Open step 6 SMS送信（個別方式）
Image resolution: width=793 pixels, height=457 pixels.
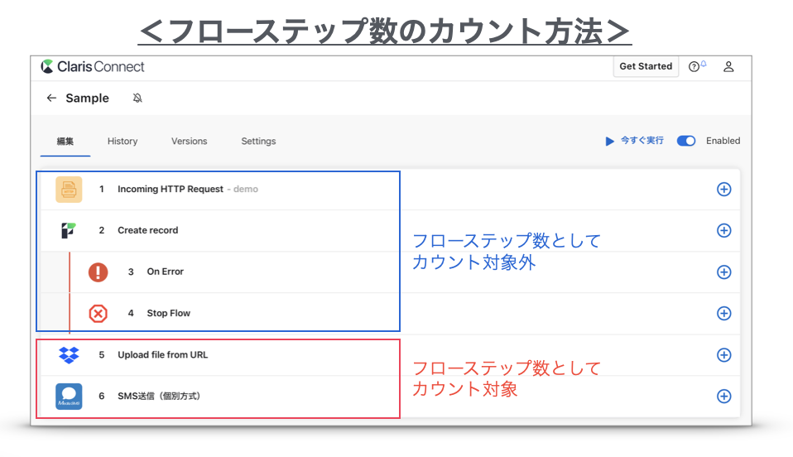[159, 397]
